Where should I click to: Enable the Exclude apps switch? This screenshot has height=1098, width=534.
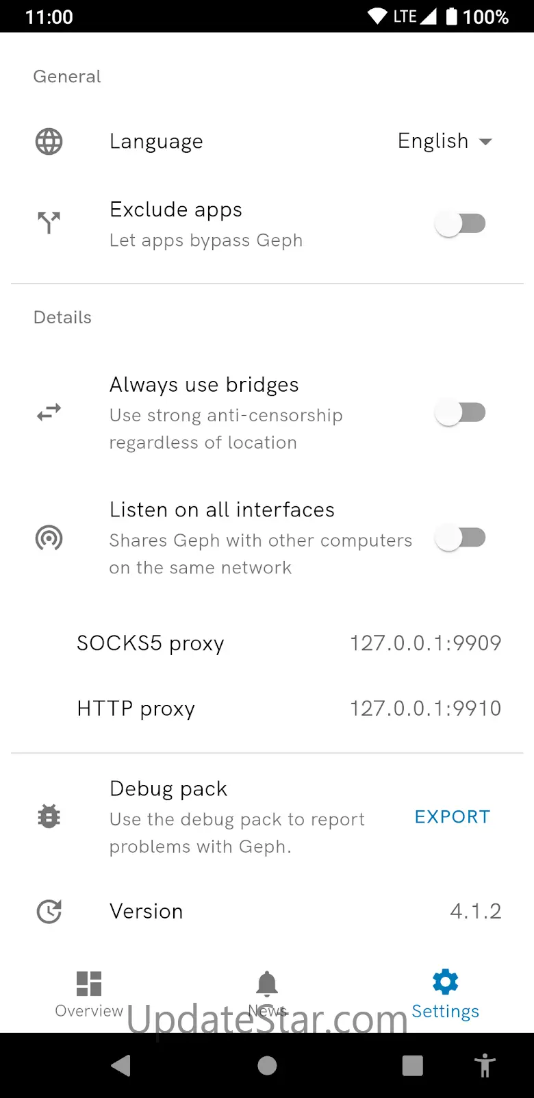pyautogui.click(x=461, y=223)
